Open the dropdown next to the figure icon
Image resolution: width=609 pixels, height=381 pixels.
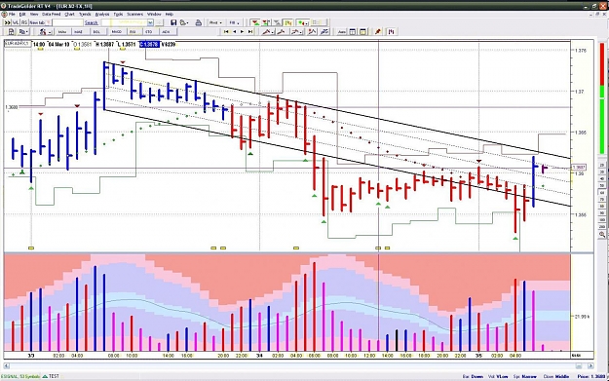[x=50, y=32]
